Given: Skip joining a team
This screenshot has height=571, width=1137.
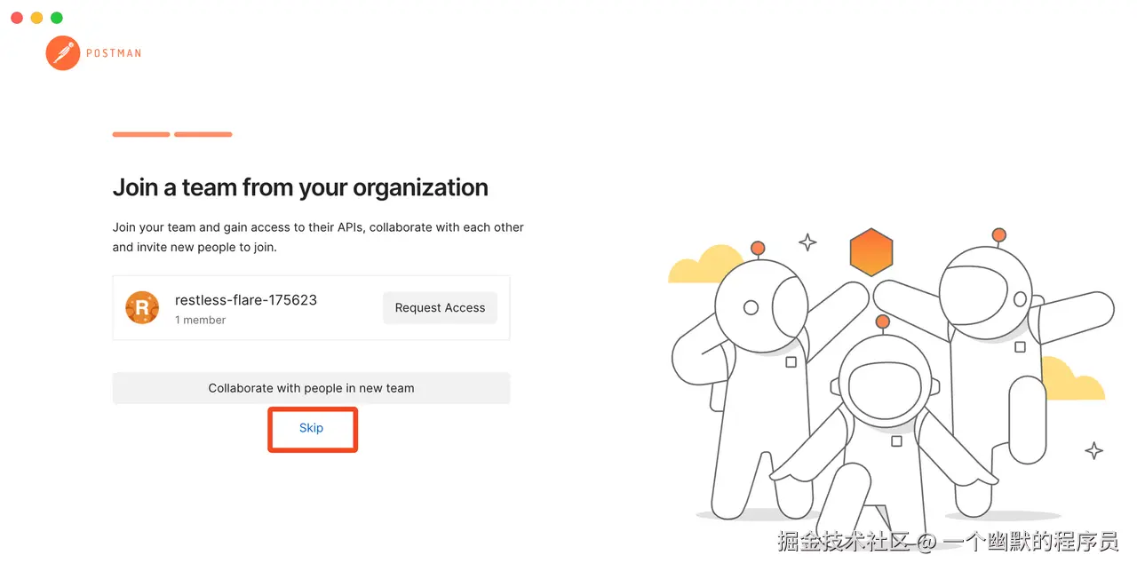Looking at the screenshot, I should tap(311, 428).
